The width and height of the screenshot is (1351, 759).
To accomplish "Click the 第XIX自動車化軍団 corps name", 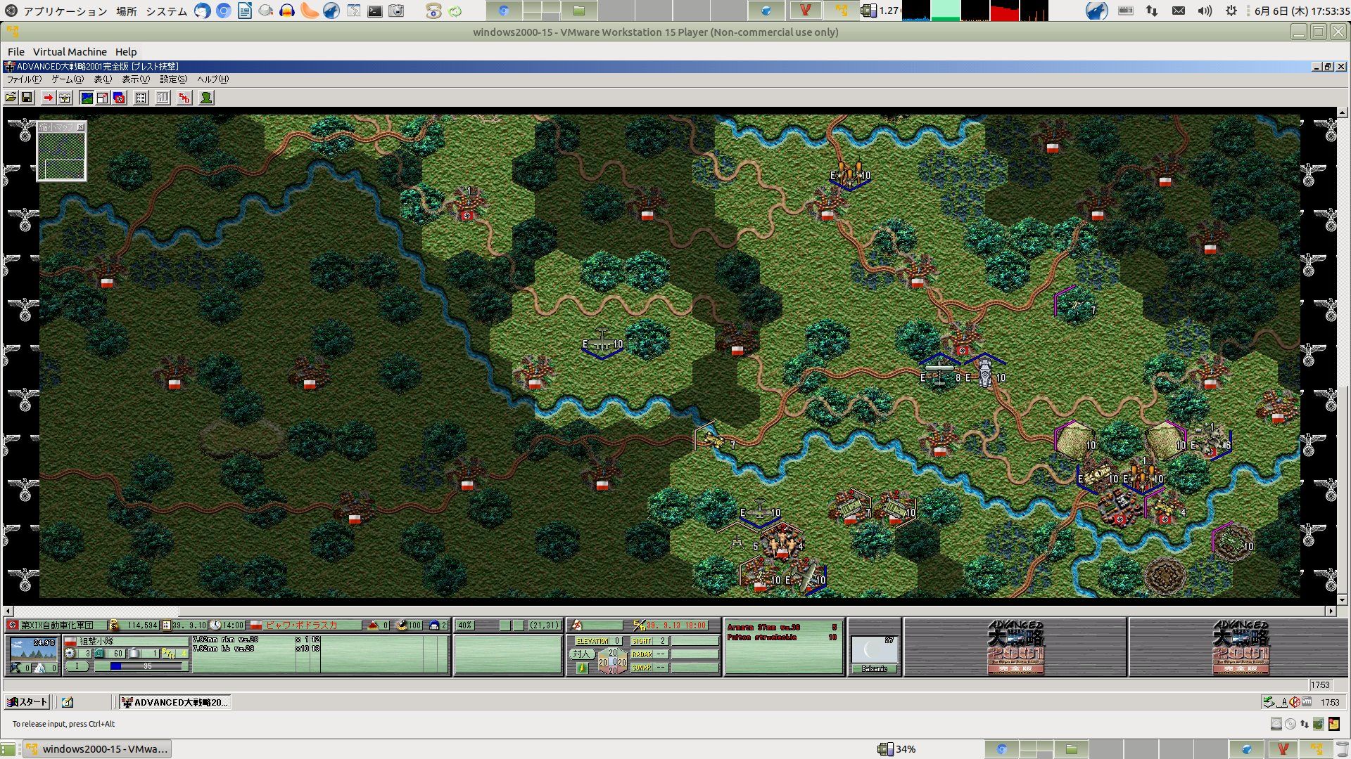I will pos(56,625).
